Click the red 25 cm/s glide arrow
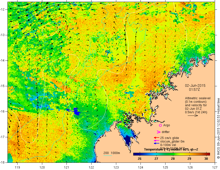The image size is (220, 170). click(156, 138)
